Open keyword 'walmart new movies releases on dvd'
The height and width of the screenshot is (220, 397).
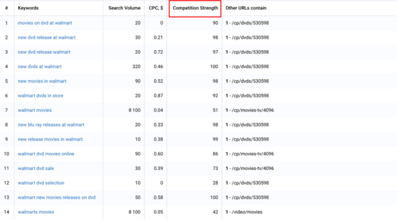[57, 198]
